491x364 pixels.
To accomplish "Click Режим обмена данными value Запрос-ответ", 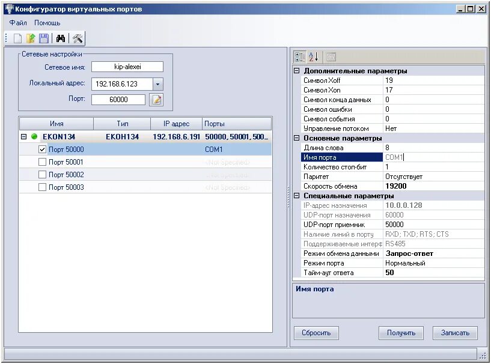I will coord(434,253).
